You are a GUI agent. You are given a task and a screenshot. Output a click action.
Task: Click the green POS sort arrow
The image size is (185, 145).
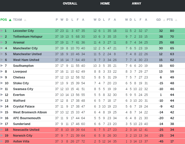click(10, 20)
